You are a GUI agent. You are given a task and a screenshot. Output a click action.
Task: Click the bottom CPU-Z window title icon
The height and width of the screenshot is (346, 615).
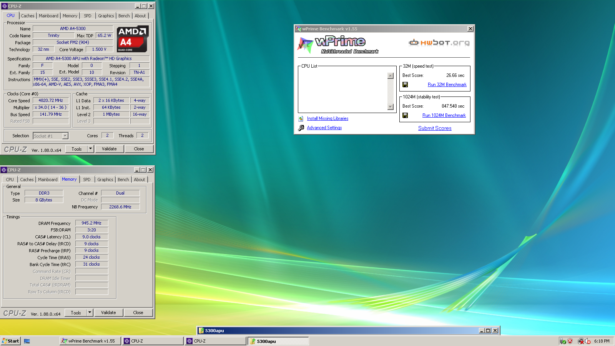pos(4,170)
